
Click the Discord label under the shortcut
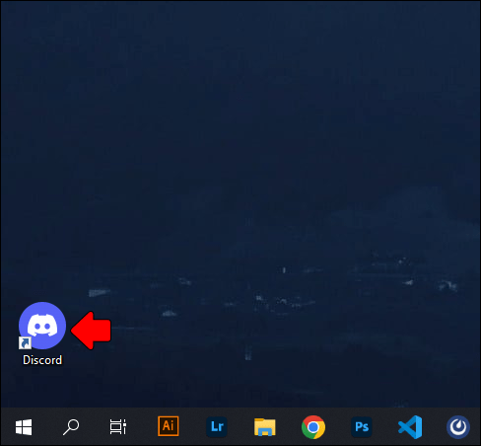(x=42, y=360)
